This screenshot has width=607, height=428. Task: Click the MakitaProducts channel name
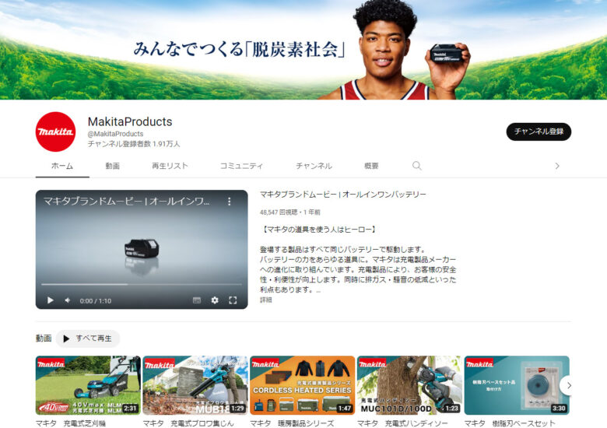pyautogui.click(x=130, y=121)
